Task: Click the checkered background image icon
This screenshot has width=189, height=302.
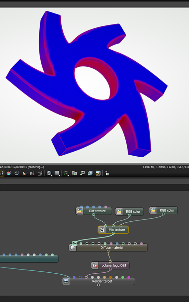Action: (x=98, y=173)
